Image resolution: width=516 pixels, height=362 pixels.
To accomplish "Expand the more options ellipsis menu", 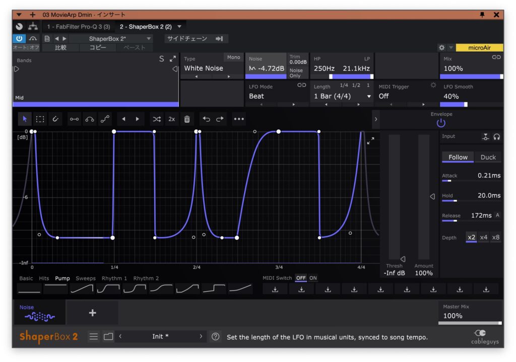I will point(238,119).
